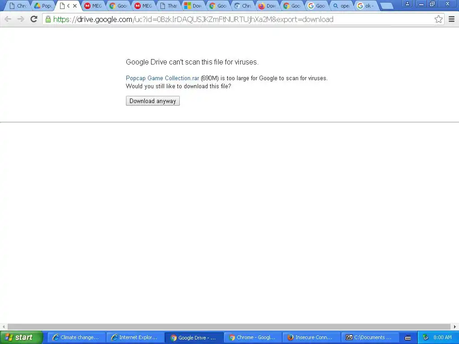Open the Windows start menu
The height and width of the screenshot is (344, 459).
tap(21, 337)
